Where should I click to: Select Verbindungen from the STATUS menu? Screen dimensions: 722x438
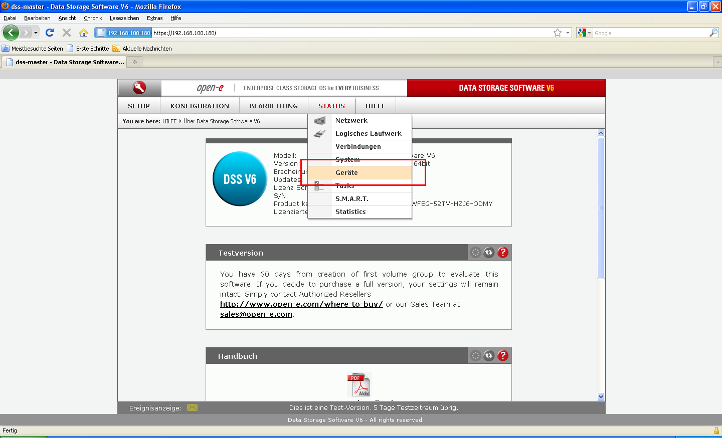(x=359, y=146)
